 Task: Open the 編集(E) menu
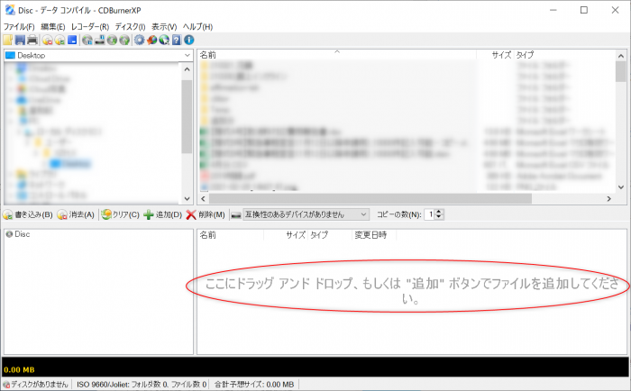[x=52, y=26]
